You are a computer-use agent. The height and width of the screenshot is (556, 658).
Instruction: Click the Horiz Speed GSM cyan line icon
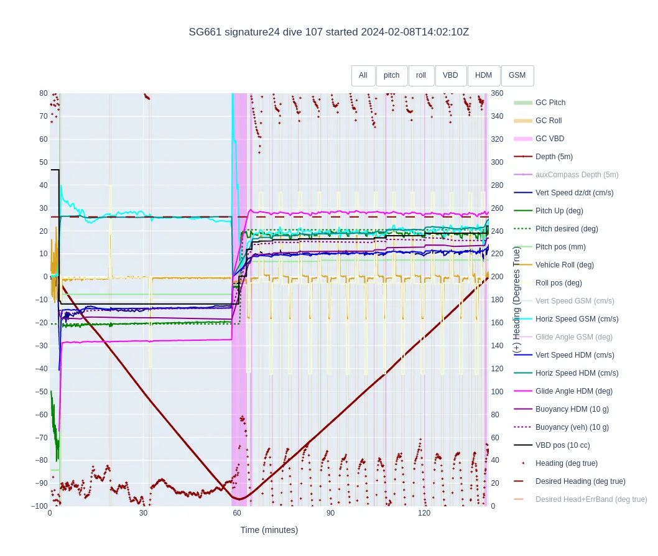coord(522,319)
